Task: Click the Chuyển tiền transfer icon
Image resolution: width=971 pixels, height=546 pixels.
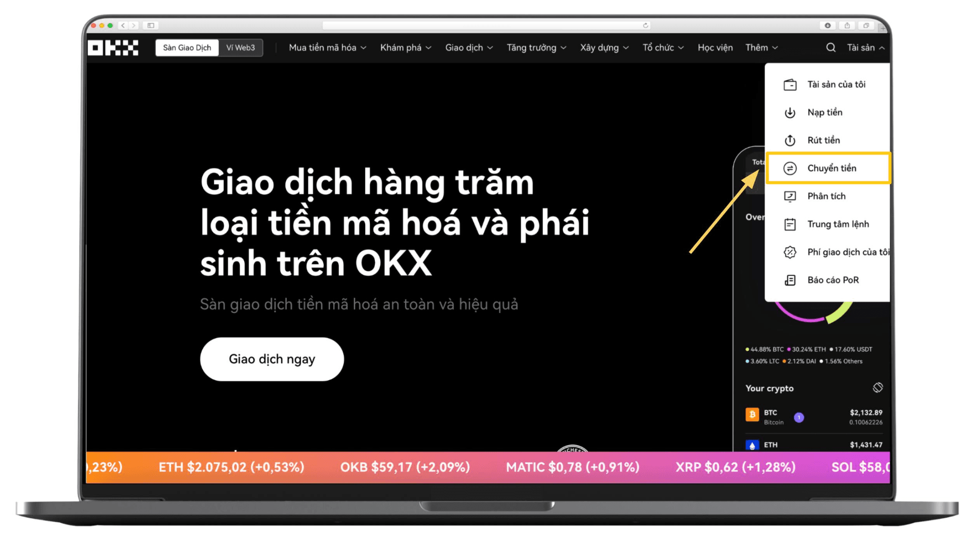Action: tap(789, 167)
